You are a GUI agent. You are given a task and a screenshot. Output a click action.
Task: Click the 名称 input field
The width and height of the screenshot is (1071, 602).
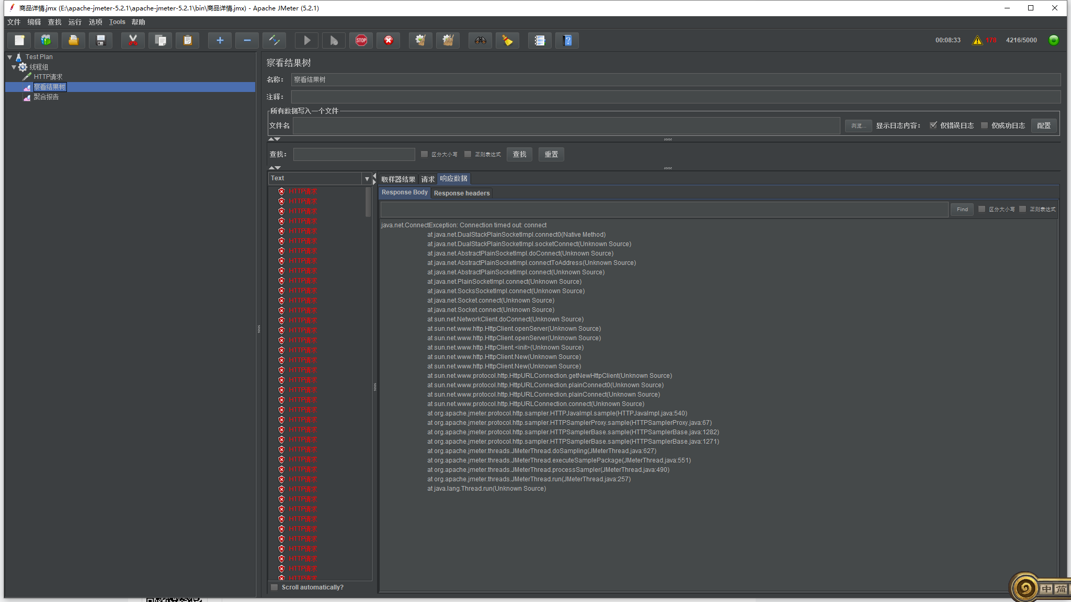tap(676, 79)
